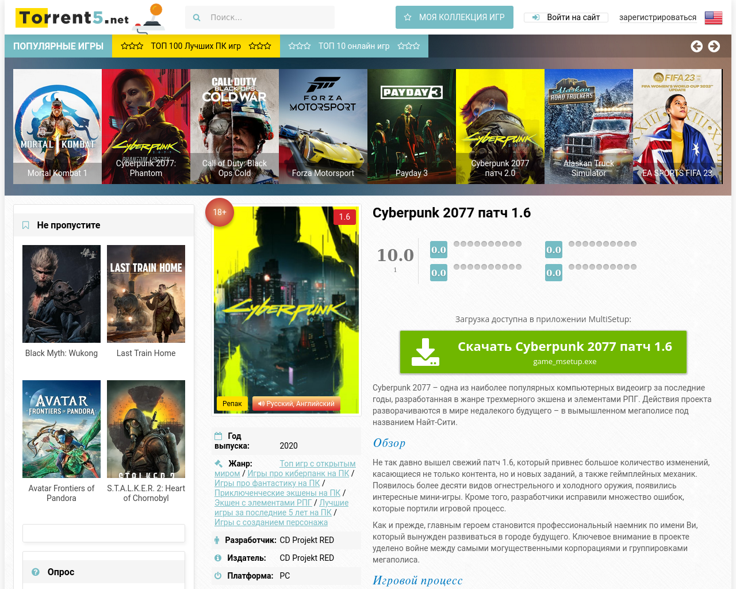Click the page title Cyberpunk 2077 патч 1.6

(451, 213)
